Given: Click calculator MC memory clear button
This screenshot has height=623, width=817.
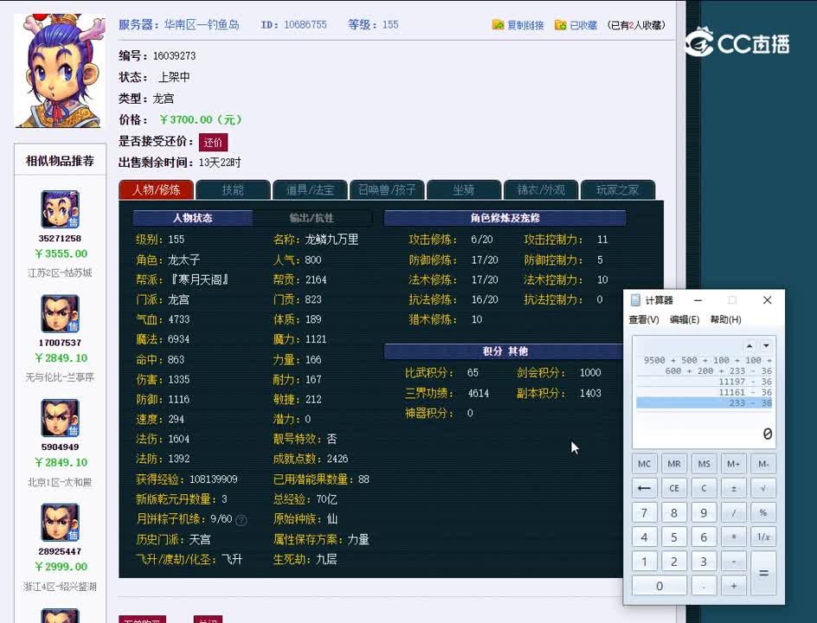Looking at the screenshot, I should point(644,464).
